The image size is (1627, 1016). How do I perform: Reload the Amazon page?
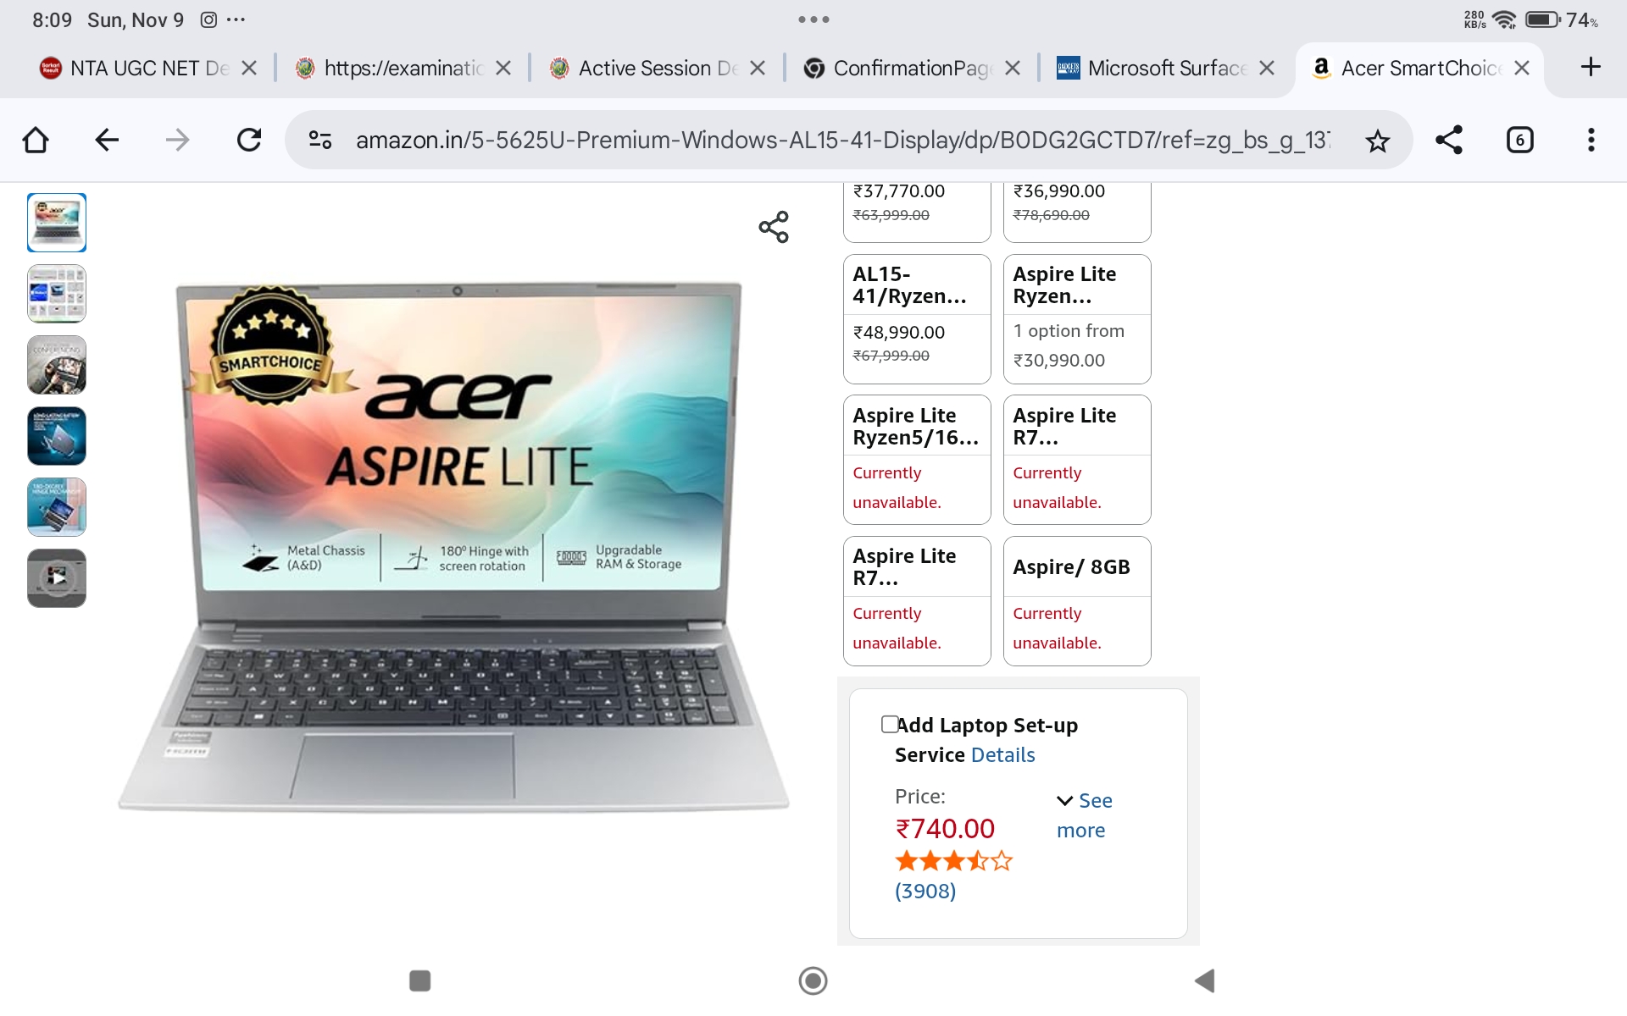[x=249, y=140]
